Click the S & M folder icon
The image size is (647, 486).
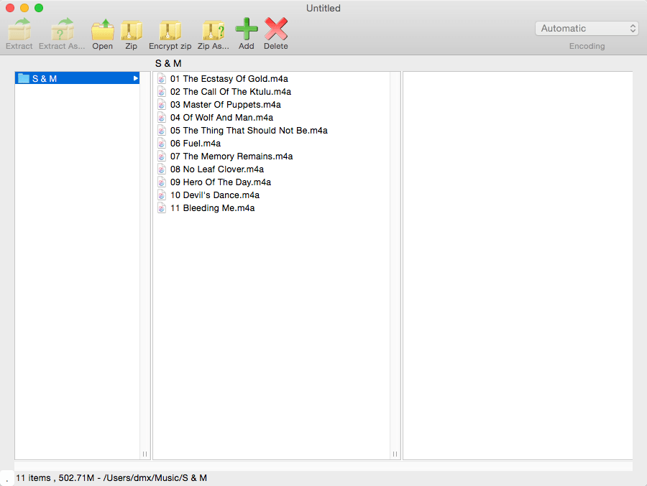[x=24, y=78]
